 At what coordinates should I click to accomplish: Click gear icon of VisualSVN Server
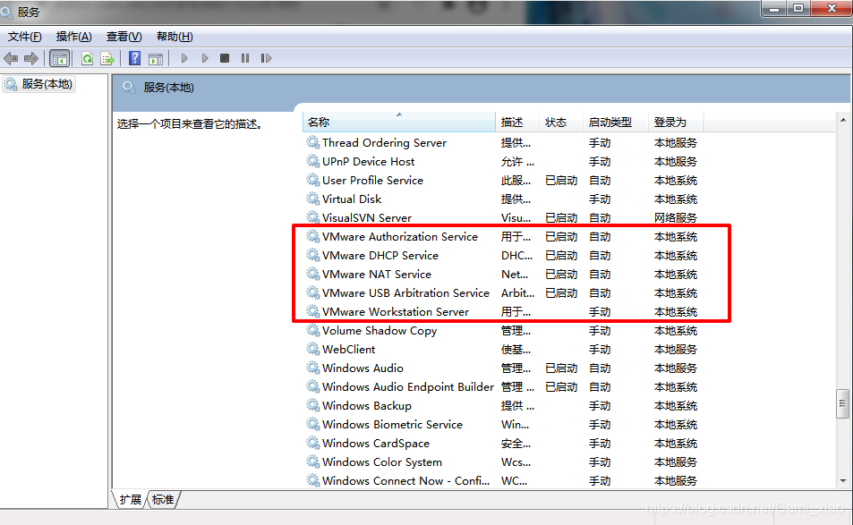click(312, 217)
